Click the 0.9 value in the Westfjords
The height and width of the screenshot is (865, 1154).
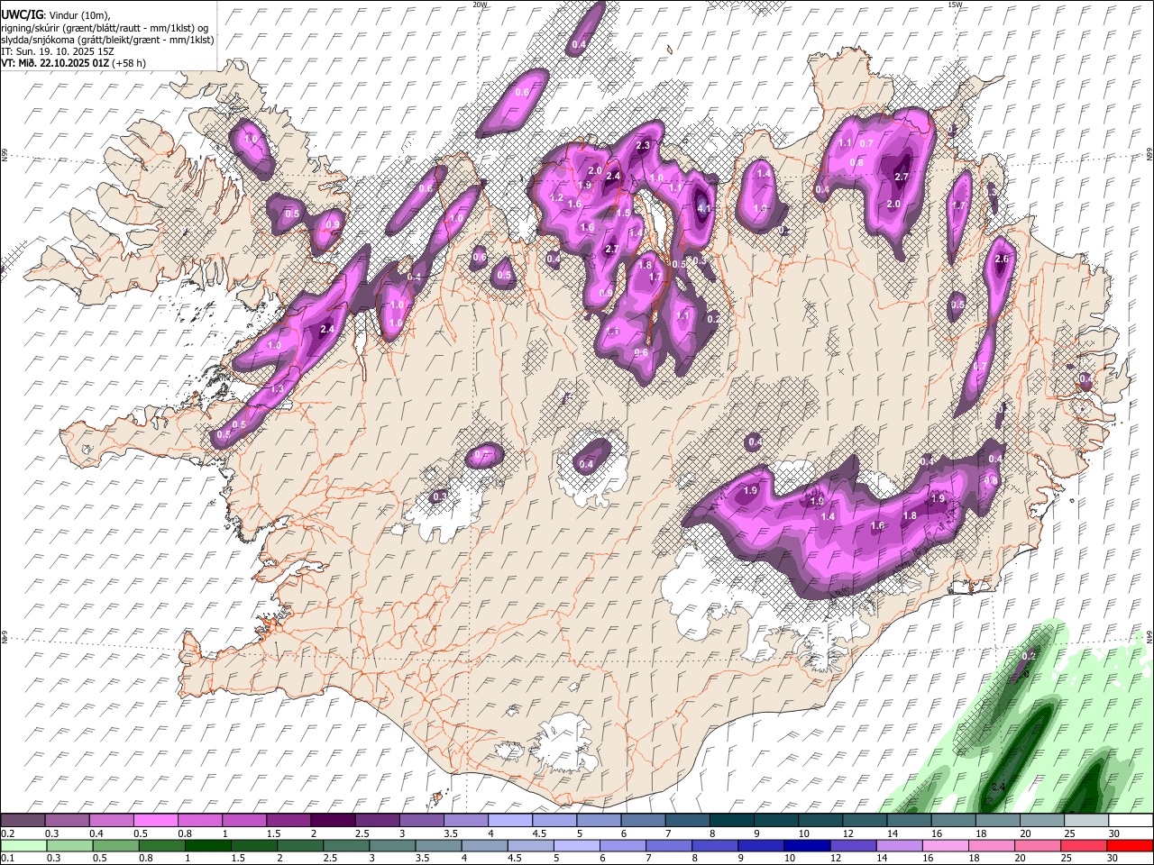click(333, 225)
